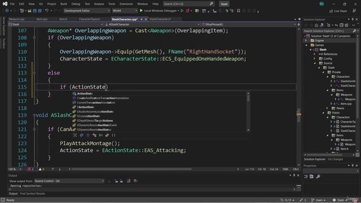
Task: Open the Extensions menu
Action: (126, 4)
